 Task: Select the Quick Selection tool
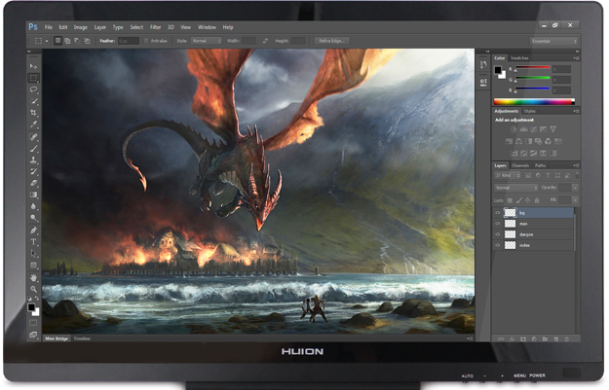[33, 101]
